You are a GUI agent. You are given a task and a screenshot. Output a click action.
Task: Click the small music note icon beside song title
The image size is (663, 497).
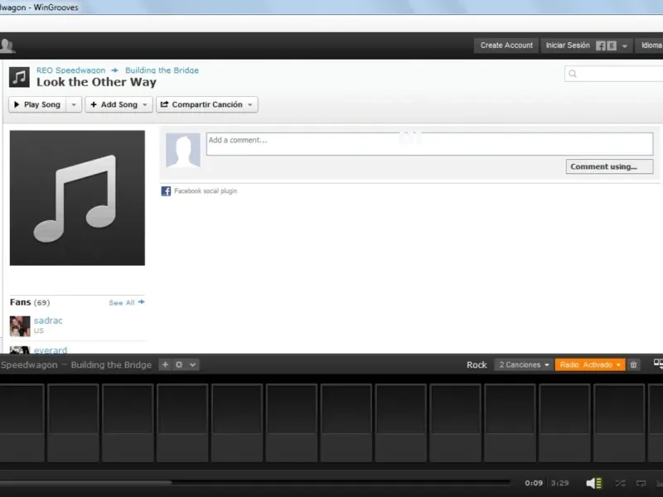pyautogui.click(x=19, y=77)
